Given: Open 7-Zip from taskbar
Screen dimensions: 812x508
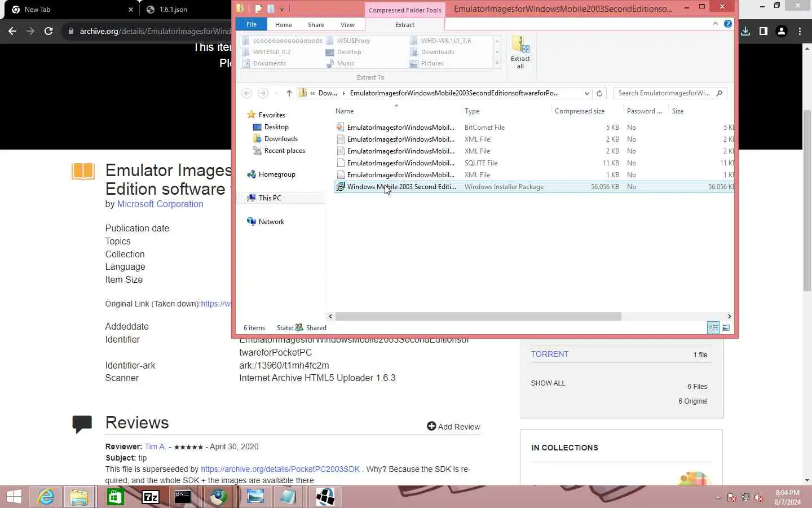Looking at the screenshot, I should [151, 497].
